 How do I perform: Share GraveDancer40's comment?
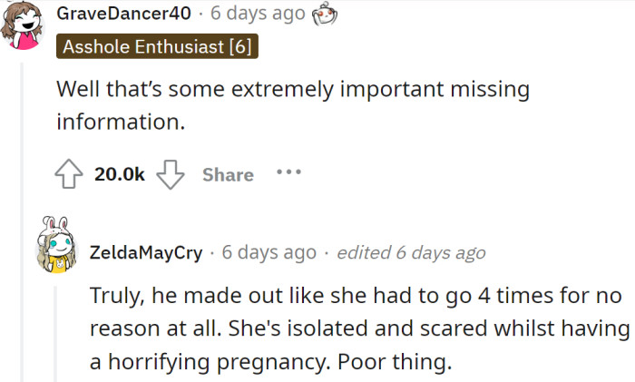tap(228, 175)
